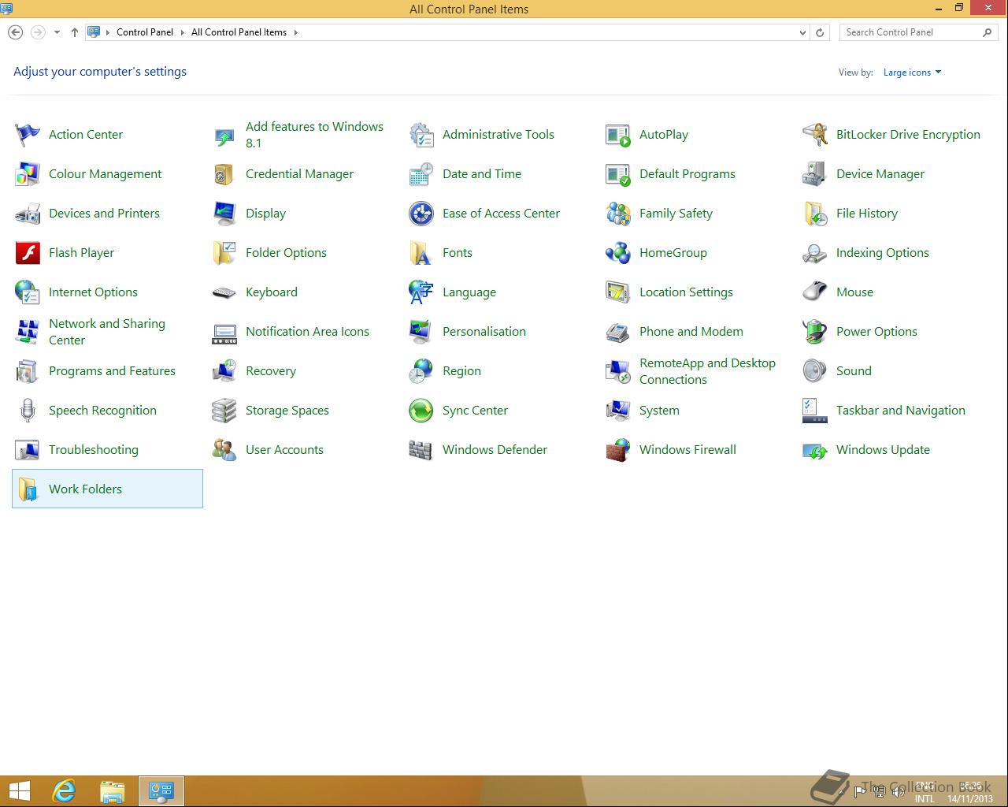Open File Explorer from the taskbar

click(x=113, y=791)
